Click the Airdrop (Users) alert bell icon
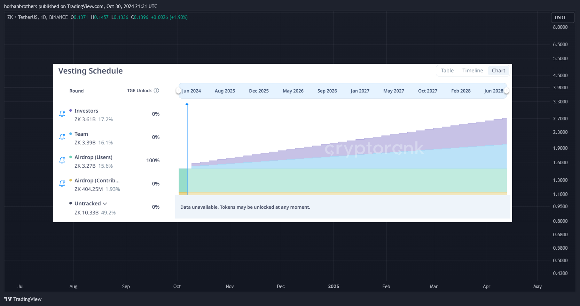 [62, 160]
